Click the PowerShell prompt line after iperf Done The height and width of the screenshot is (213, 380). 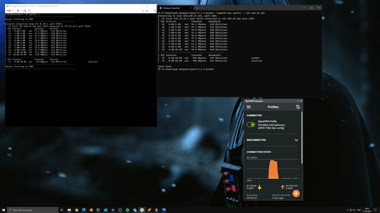click(186, 69)
